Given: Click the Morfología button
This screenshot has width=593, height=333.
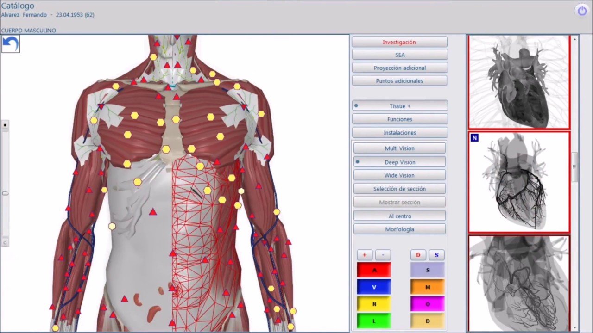Looking at the screenshot, I should point(399,229).
